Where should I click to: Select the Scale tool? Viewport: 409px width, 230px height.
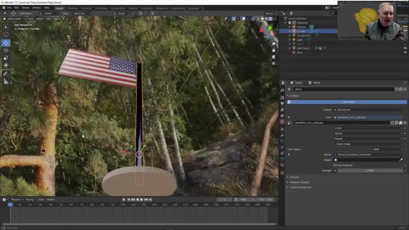click(6, 58)
